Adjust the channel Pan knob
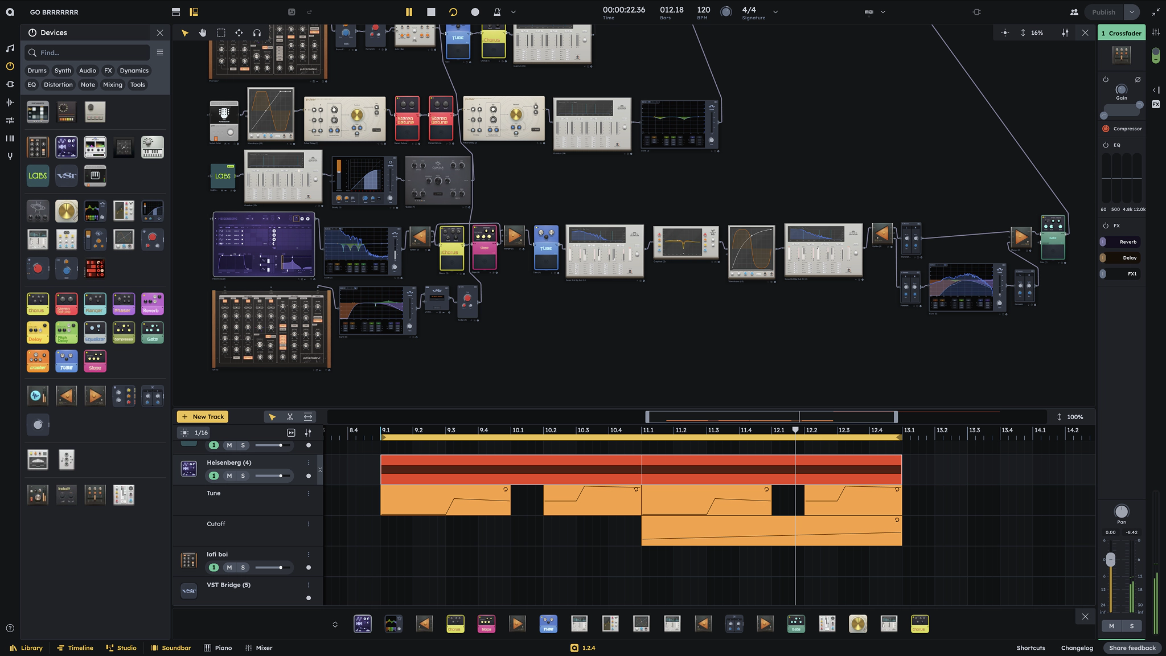Viewport: 1166px width, 656px height. (x=1121, y=511)
